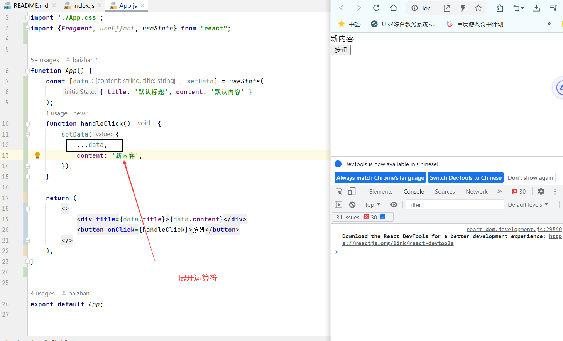
Task: Click Always match Chrome's language
Action: pyautogui.click(x=380, y=178)
